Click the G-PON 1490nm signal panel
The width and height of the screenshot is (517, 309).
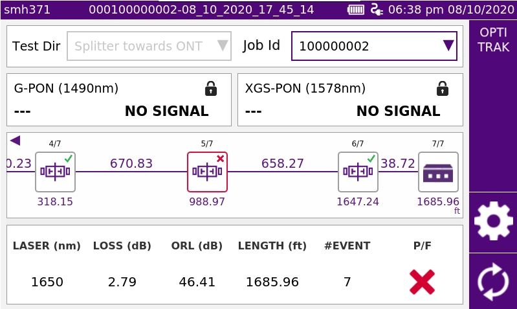click(x=119, y=100)
